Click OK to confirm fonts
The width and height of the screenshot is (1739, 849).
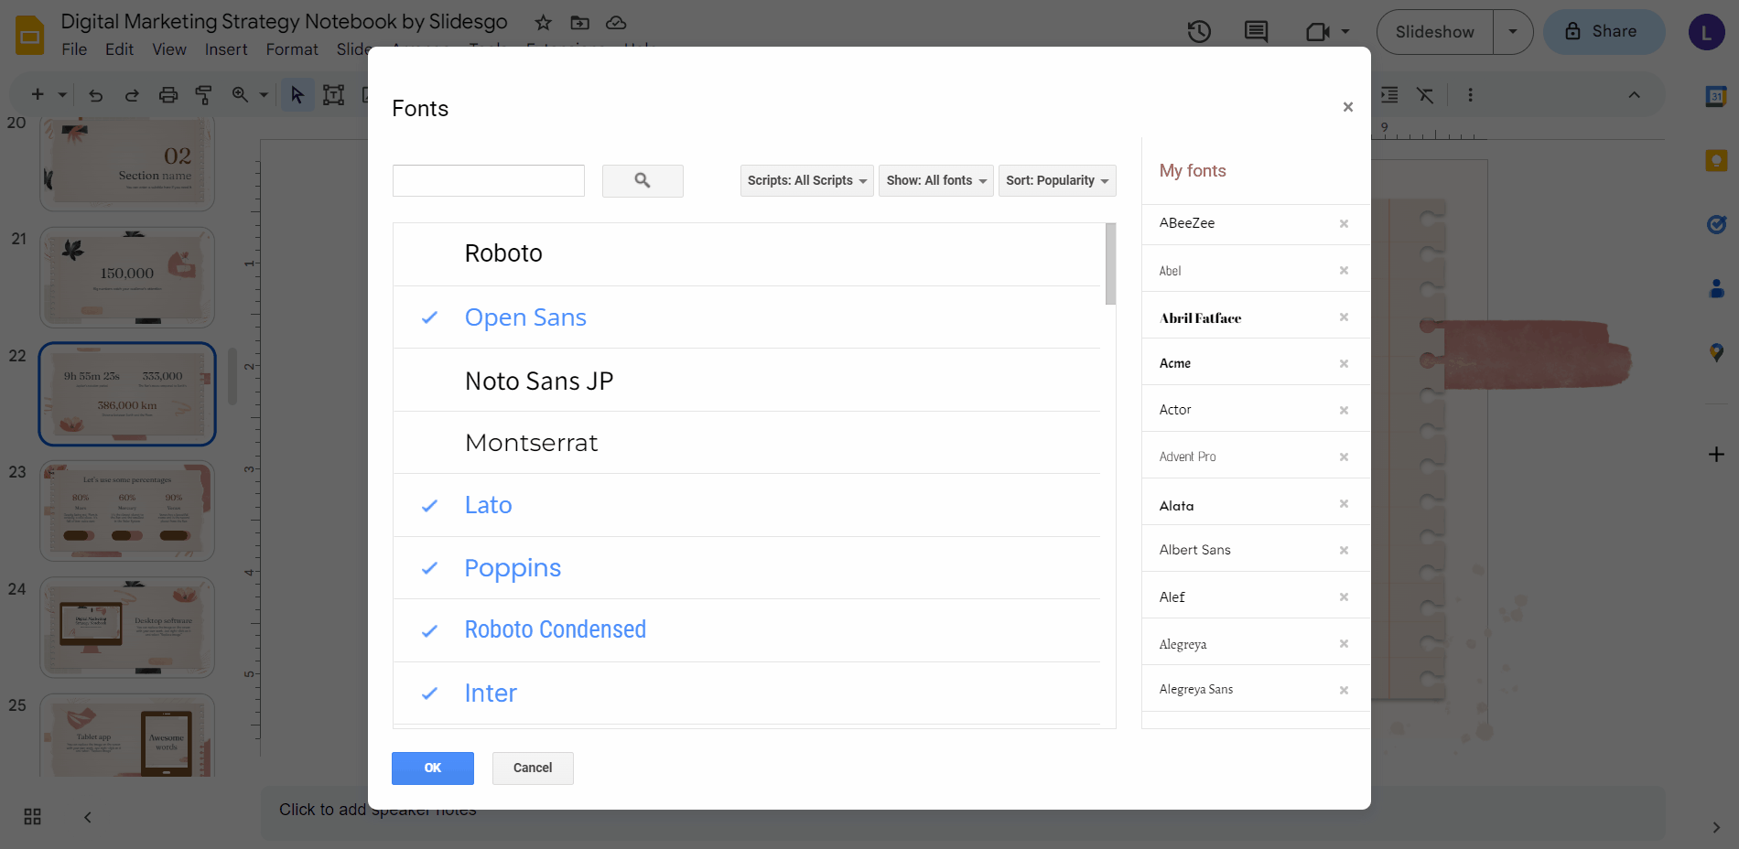tap(433, 768)
